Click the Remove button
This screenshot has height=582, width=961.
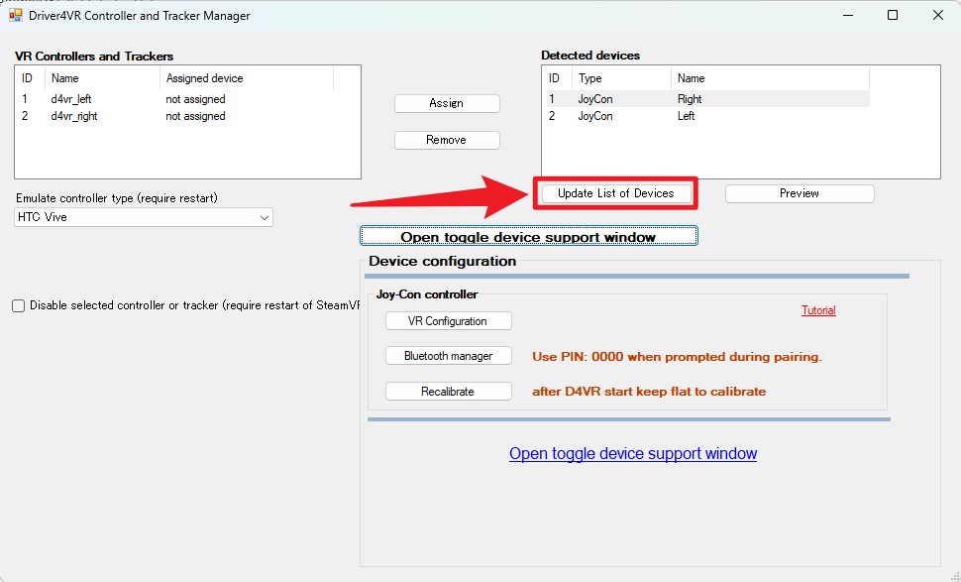(447, 141)
